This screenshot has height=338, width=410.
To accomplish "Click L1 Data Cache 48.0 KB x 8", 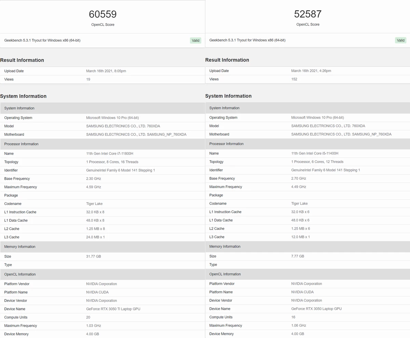I will (95, 221).
